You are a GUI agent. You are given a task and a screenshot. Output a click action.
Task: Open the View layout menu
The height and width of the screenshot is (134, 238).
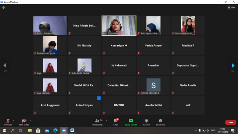pyautogui.click(x=231, y=8)
